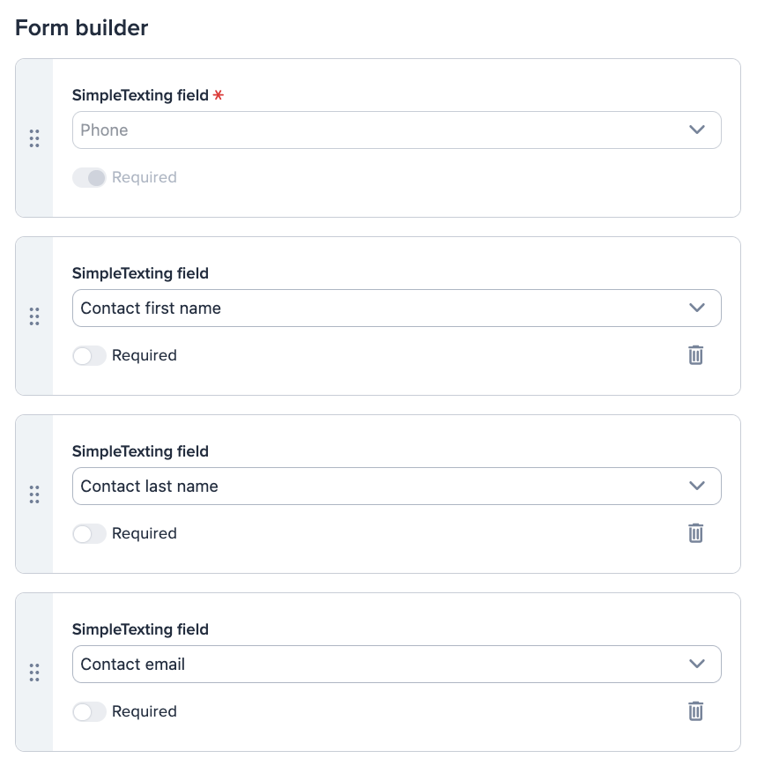Delete the Contact first name field

tap(695, 355)
